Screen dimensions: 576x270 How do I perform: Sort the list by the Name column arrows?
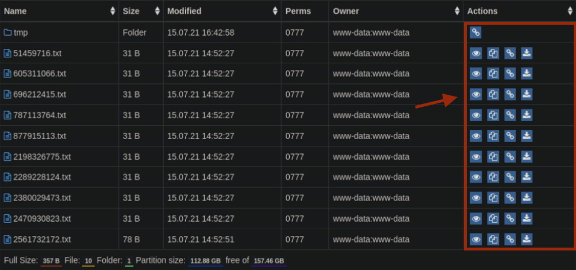113,11
